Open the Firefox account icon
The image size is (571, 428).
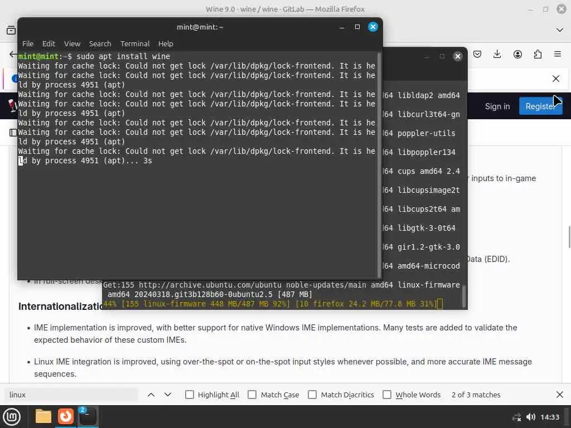(x=517, y=54)
